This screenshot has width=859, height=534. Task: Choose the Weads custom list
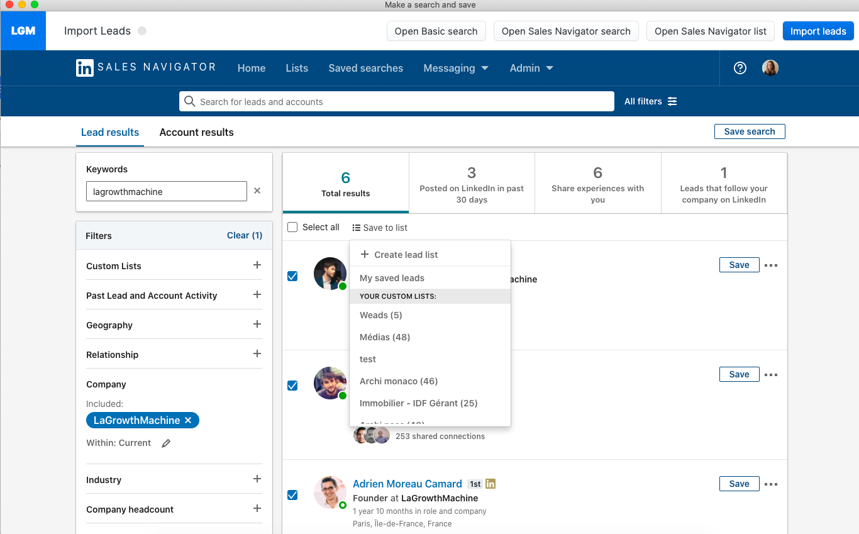380,315
